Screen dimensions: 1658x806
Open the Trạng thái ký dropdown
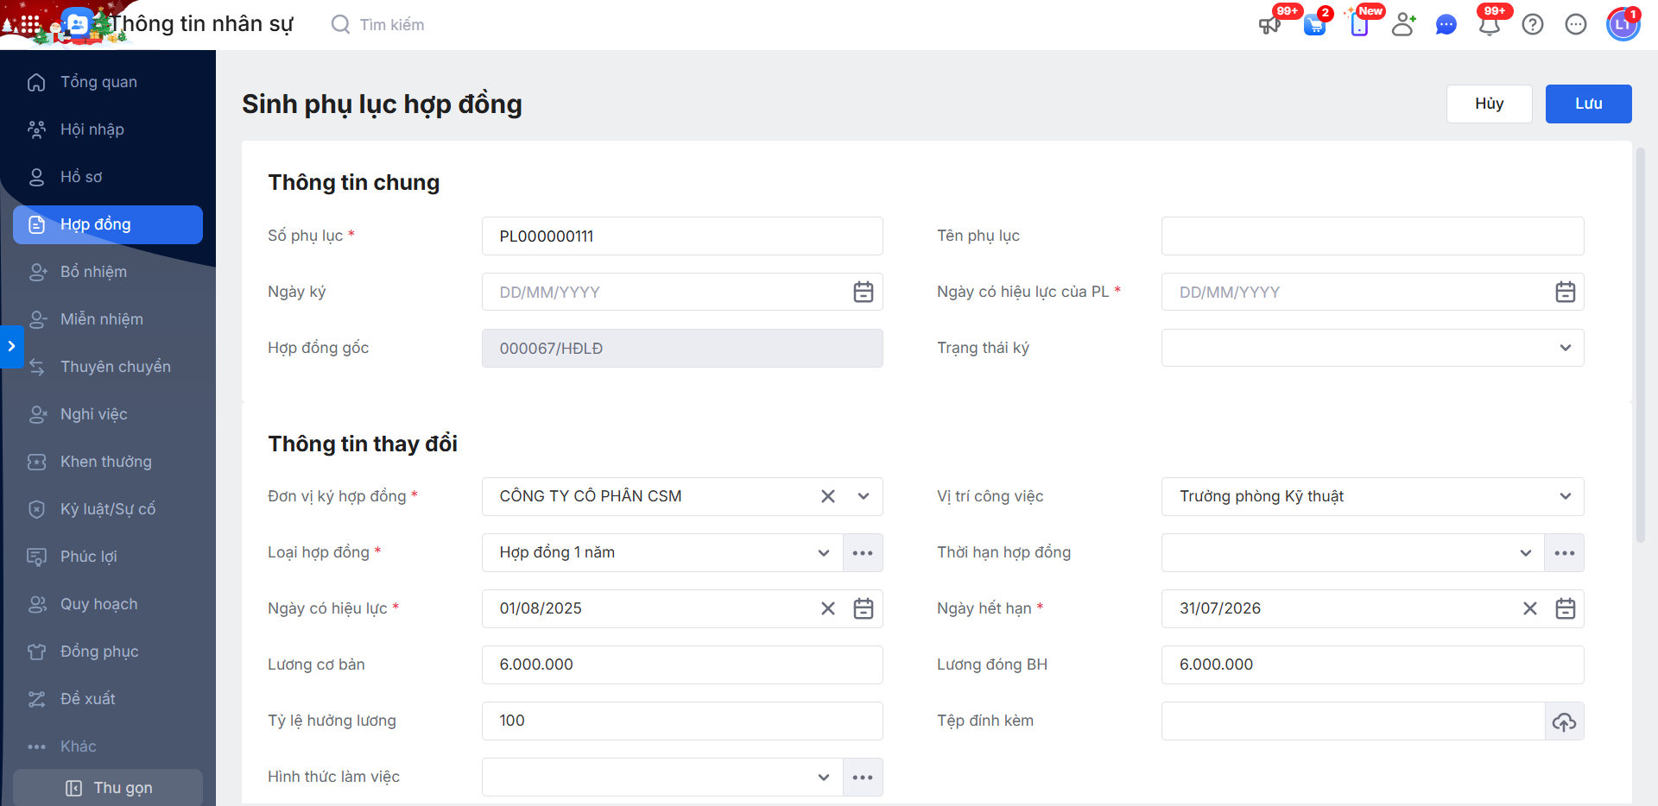[1565, 349]
